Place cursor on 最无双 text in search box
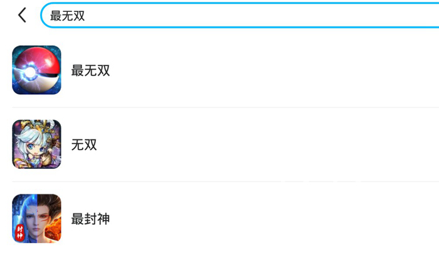 67,16
